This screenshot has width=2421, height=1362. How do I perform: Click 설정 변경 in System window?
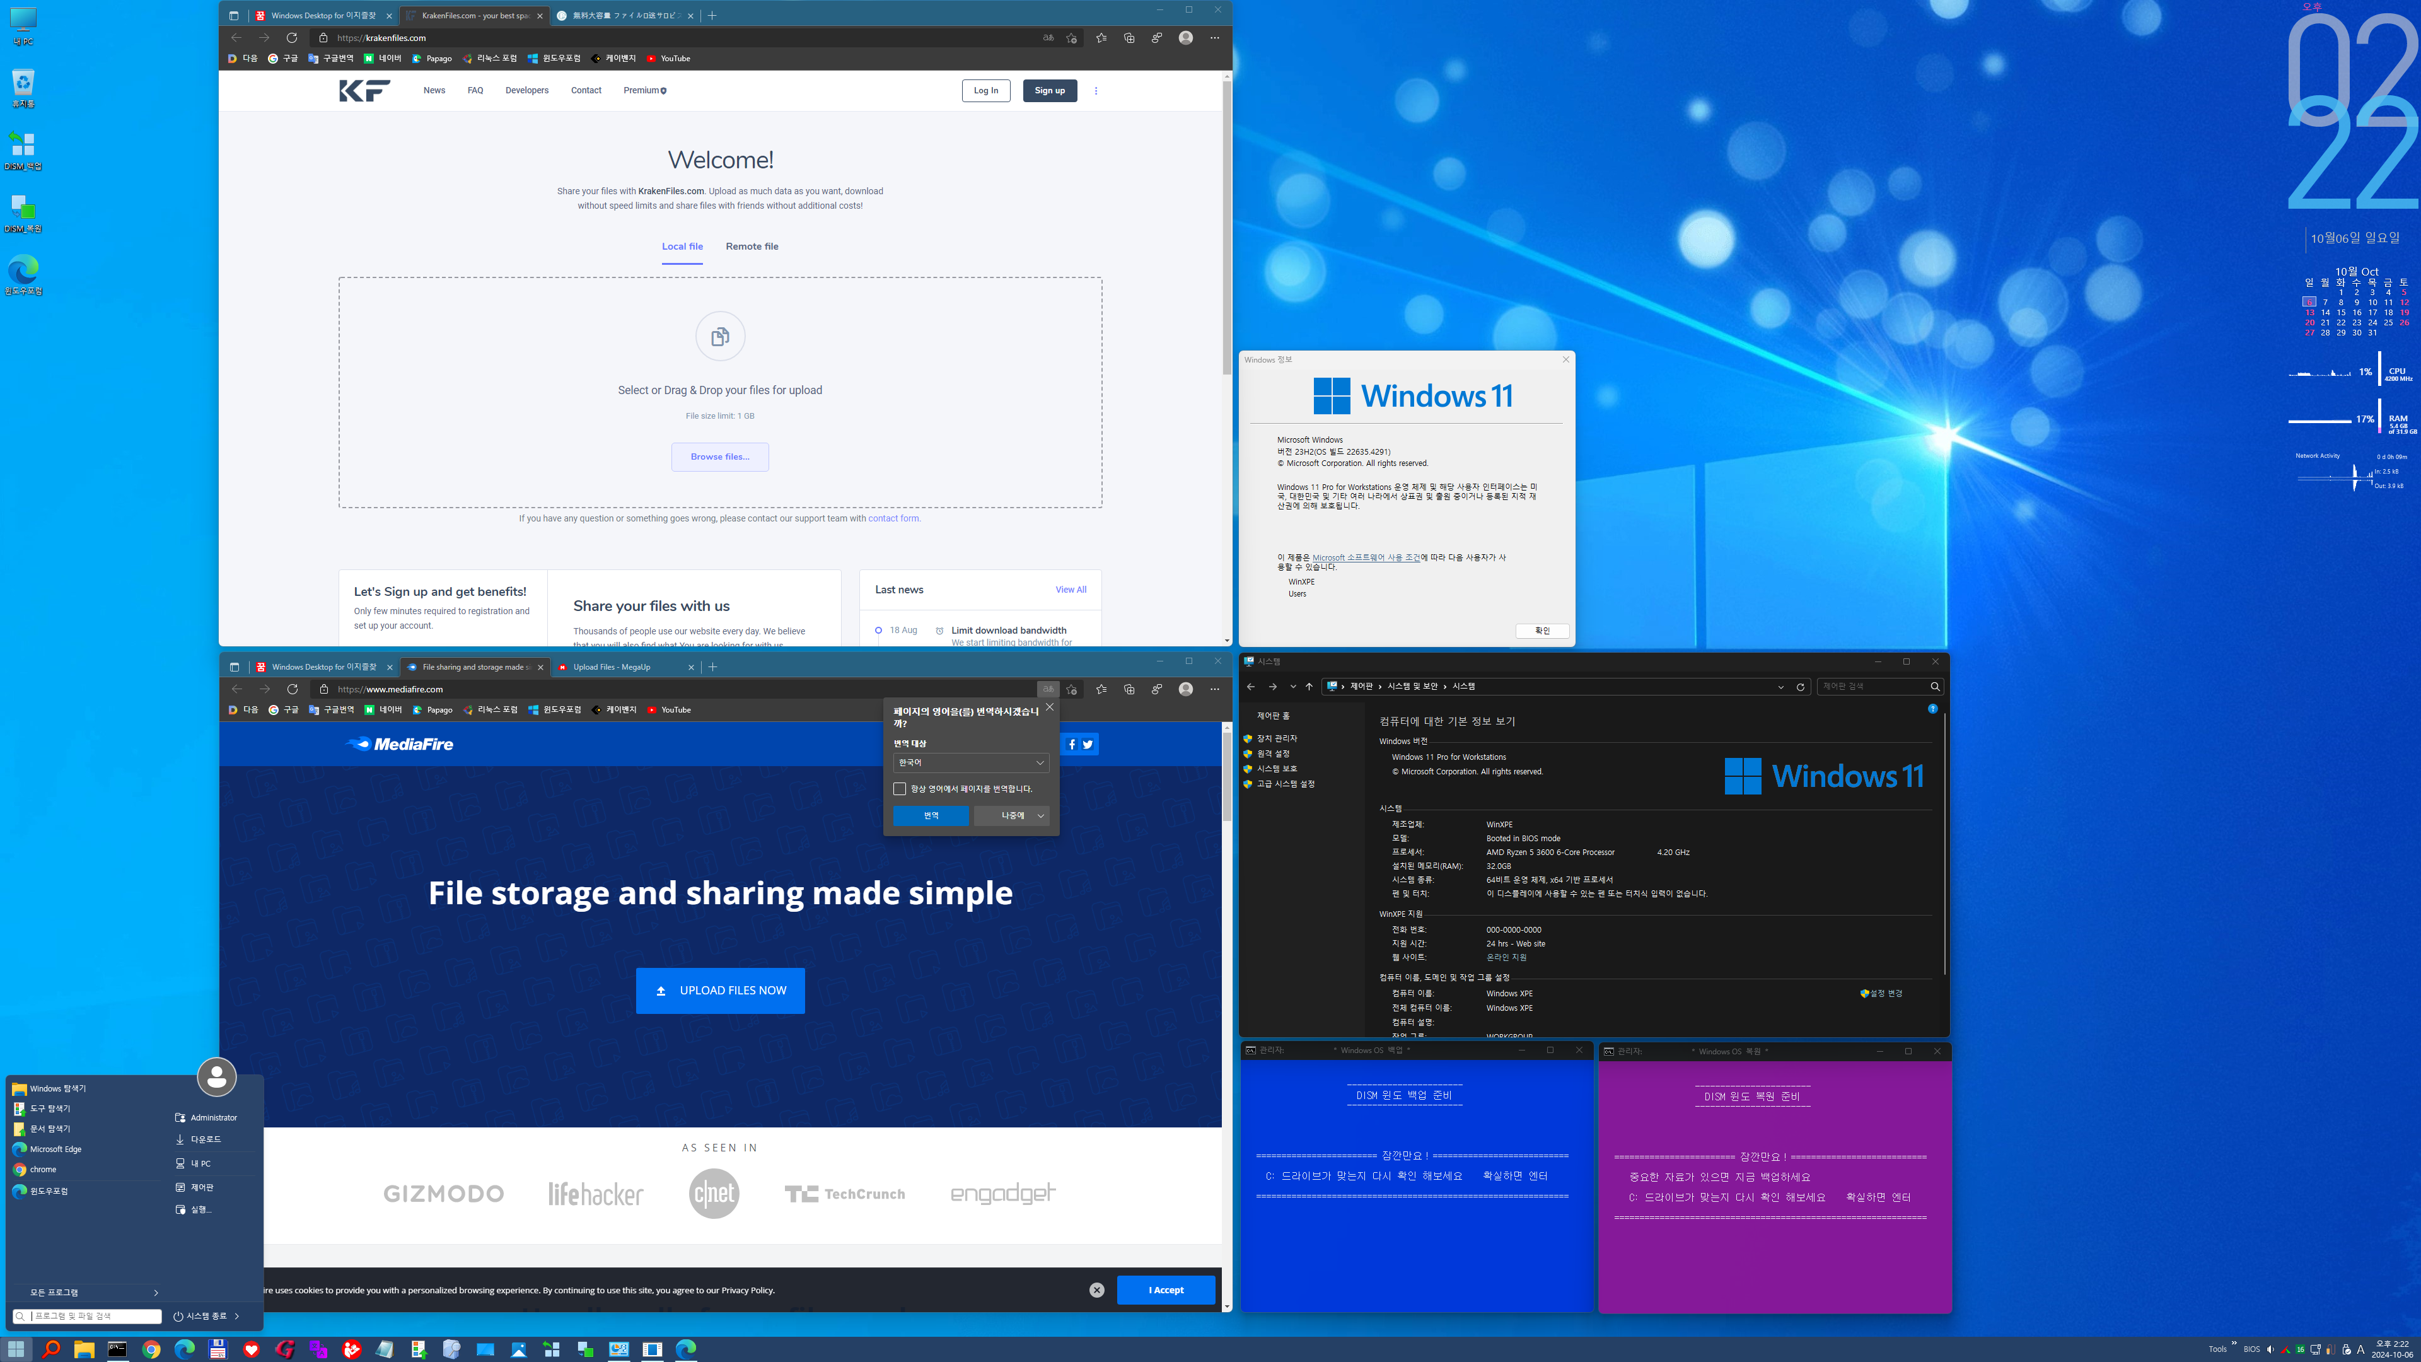coord(1881,992)
